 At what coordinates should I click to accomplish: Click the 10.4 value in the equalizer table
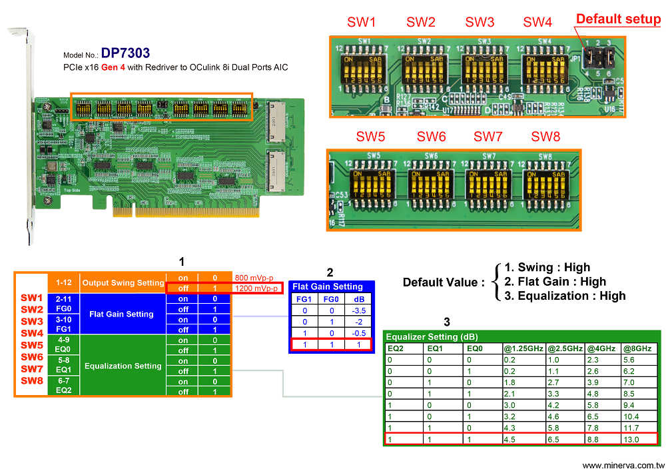pyautogui.click(x=631, y=417)
